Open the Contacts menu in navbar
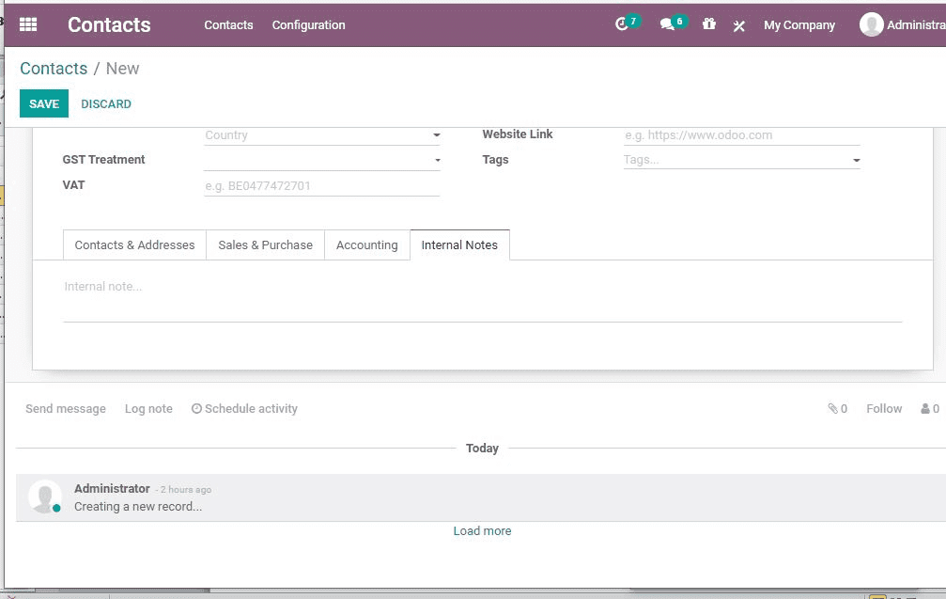The height and width of the screenshot is (599, 946). (x=228, y=24)
